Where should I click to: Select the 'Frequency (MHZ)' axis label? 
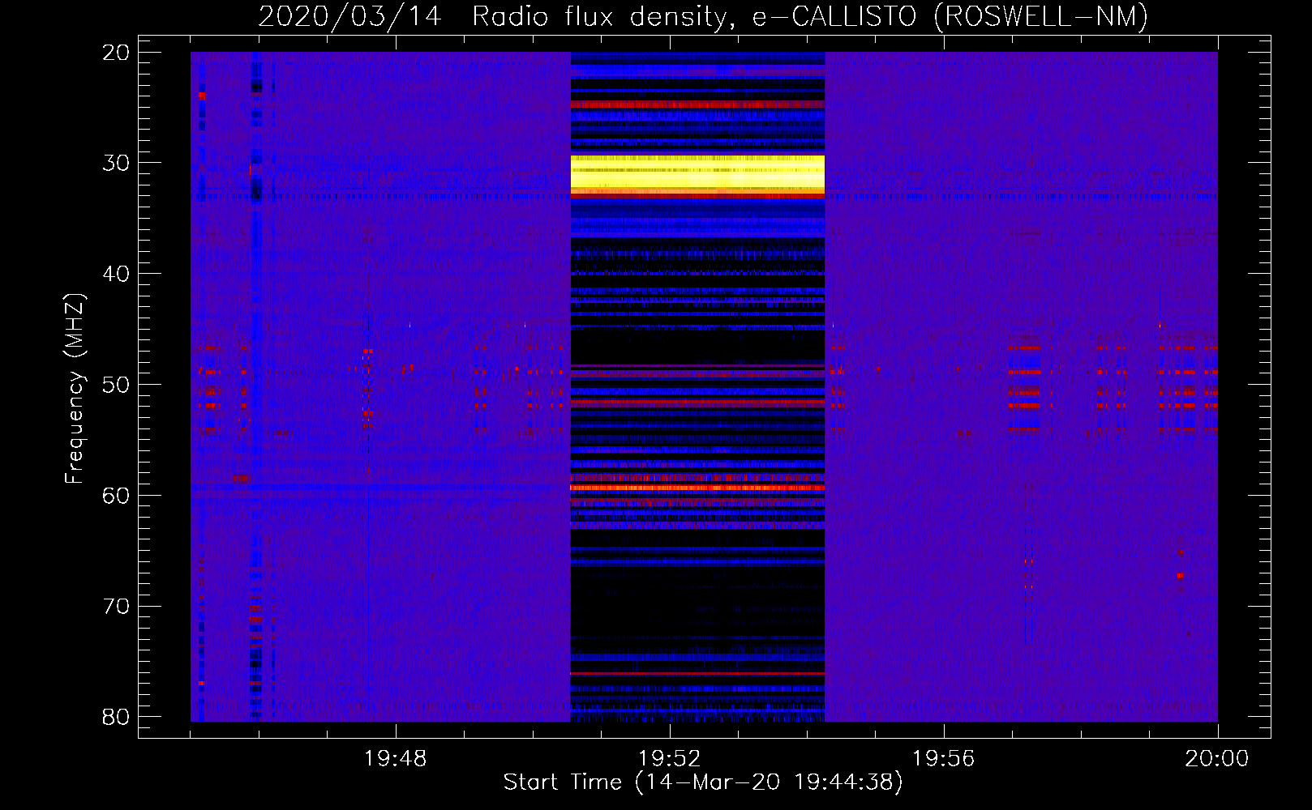click(x=75, y=389)
